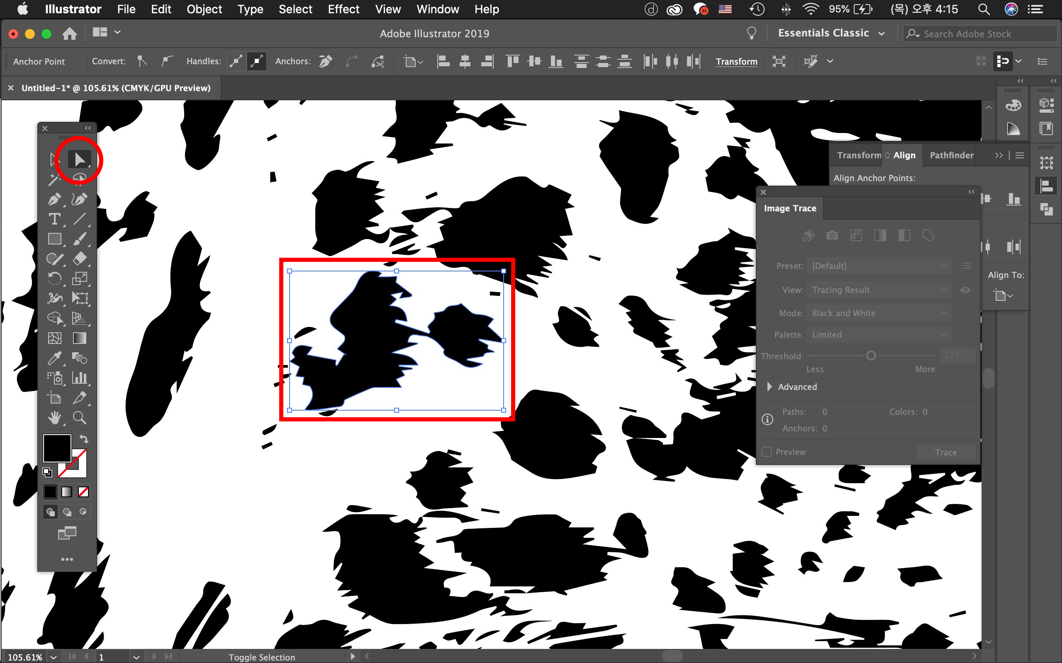Select the Gradient tool
The height and width of the screenshot is (663, 1062).
[80, 338]
